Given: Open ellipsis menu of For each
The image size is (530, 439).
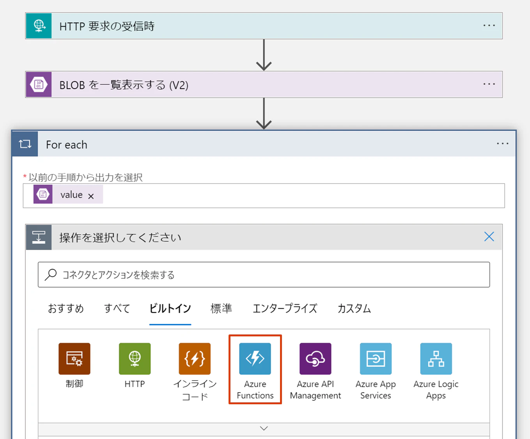Looking at the screenshot, I should [502, 144].
